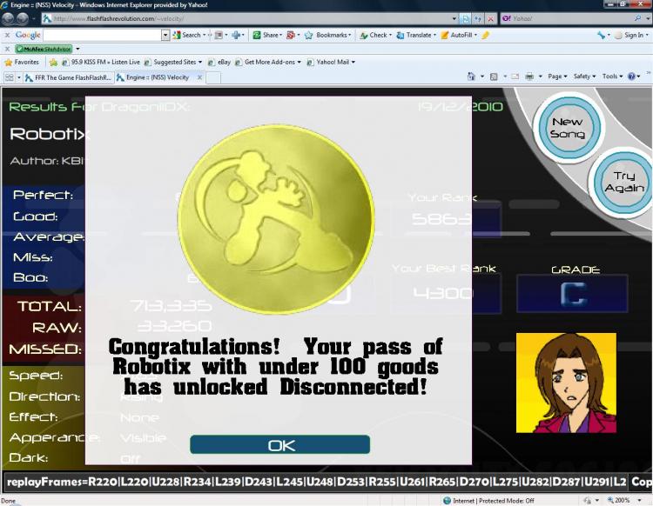This screenshot has height=506, width=653.
Task: Open the eBay favorites link
Action: 219,63
